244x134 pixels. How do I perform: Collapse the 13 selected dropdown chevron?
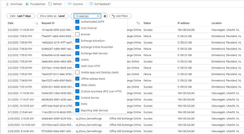pos(98,16)
